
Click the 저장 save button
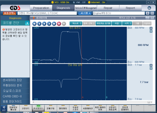117,24
